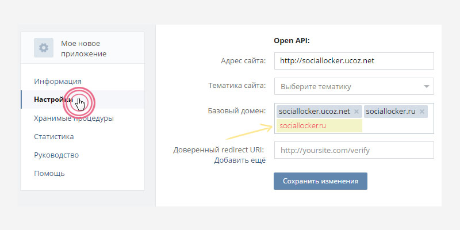
Task: Remove the sociallocker.ucoz.net domain tag
Action: pyautogui.click(x=356, y=112)
